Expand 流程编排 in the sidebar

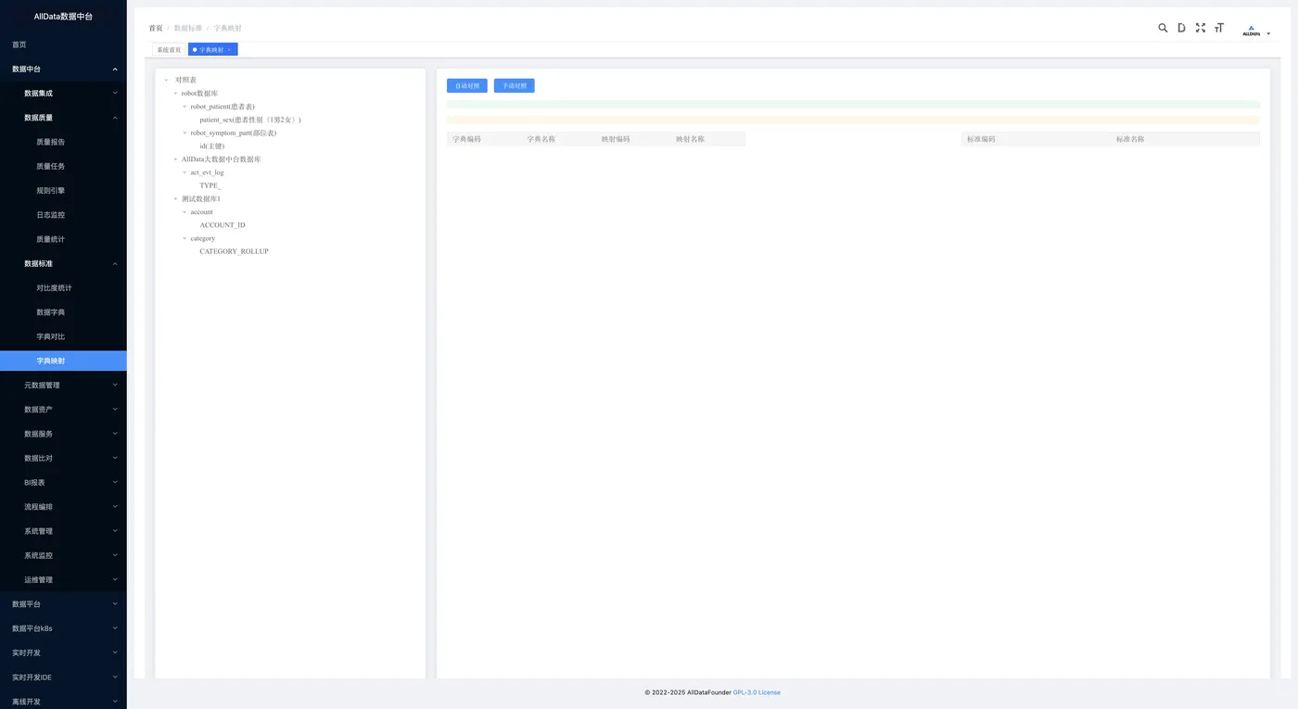(x=63, y=507)
